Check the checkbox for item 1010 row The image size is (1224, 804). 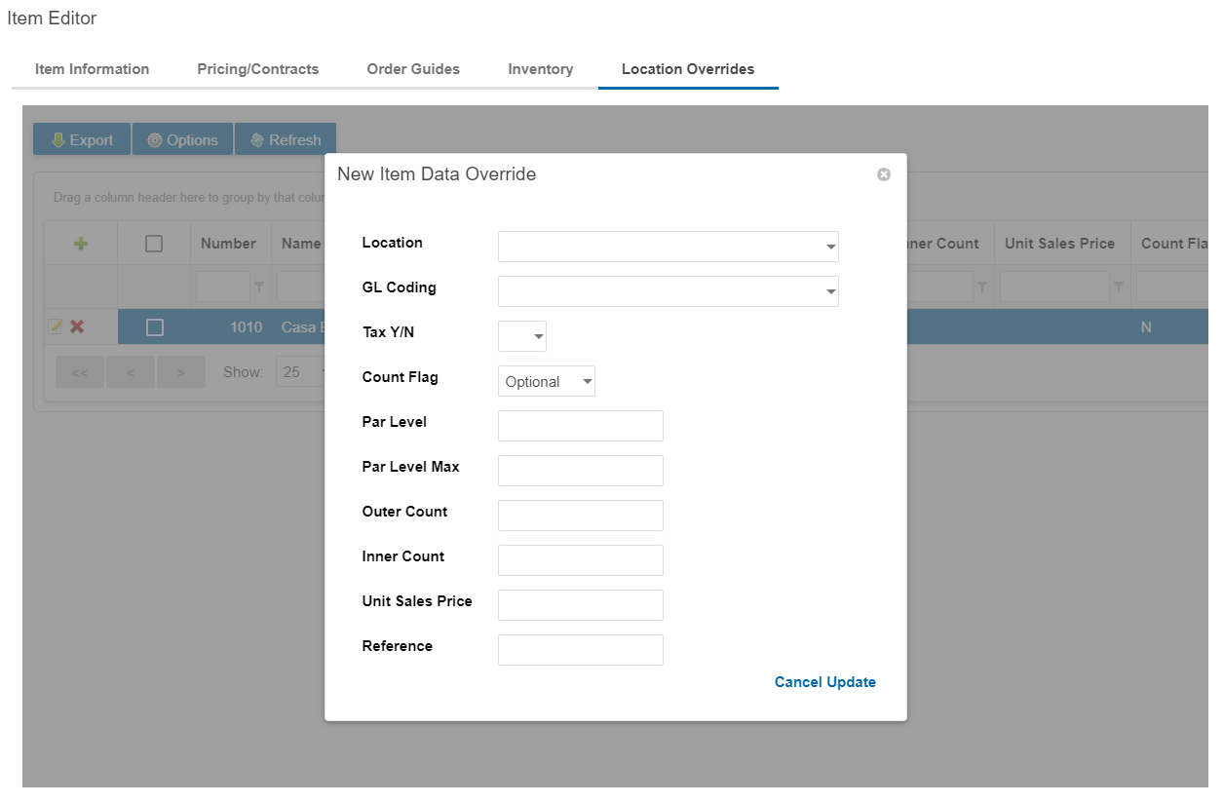(x=154, y=327)
